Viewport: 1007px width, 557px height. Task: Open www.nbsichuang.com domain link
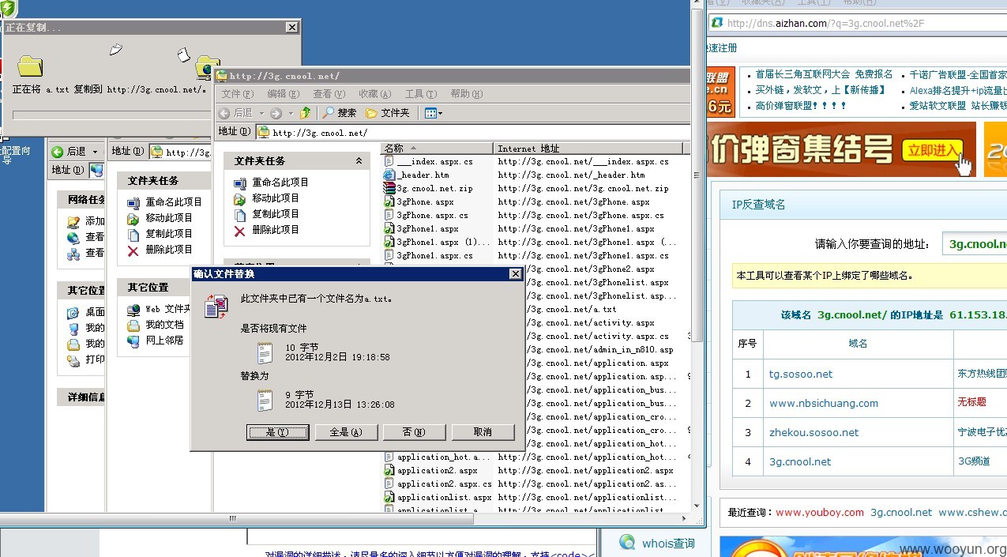pyautogui.click(x=824, y=403)
